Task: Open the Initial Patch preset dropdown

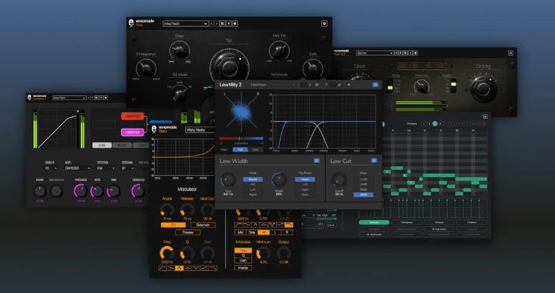Action: click(x=185, y=23)
